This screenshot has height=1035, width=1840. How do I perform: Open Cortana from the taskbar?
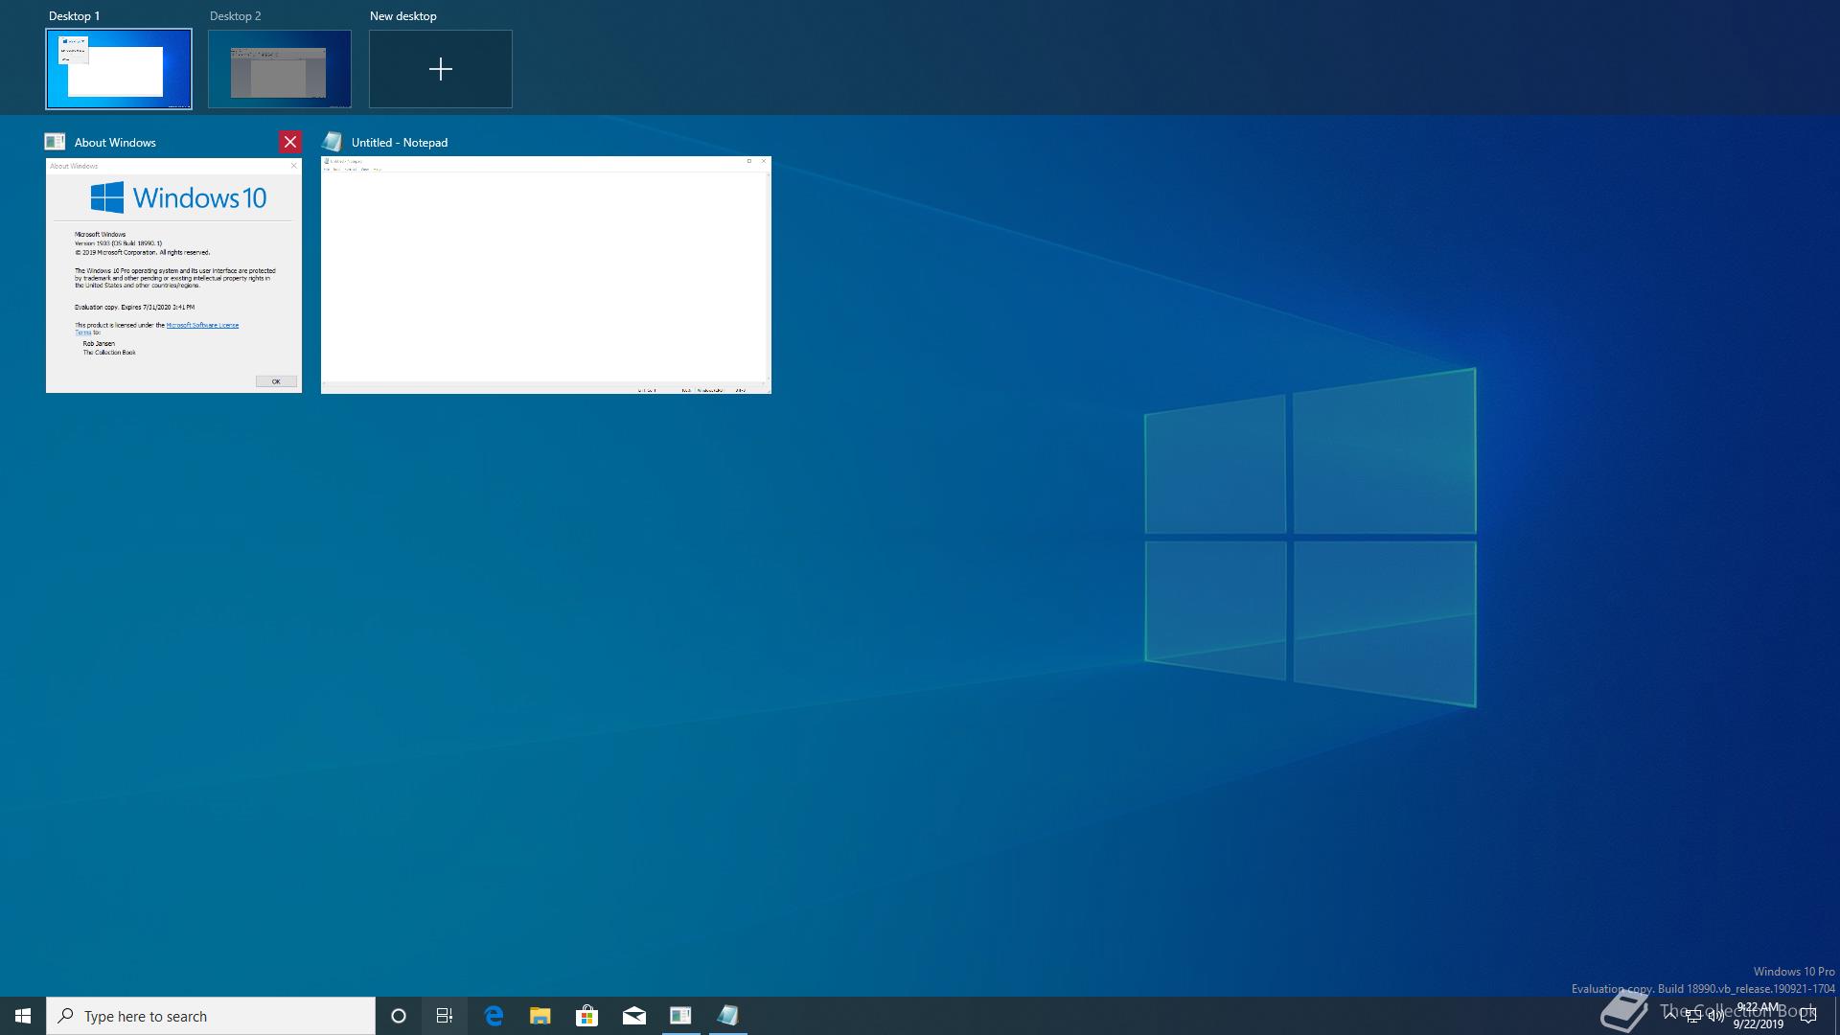pos(399,1016)
